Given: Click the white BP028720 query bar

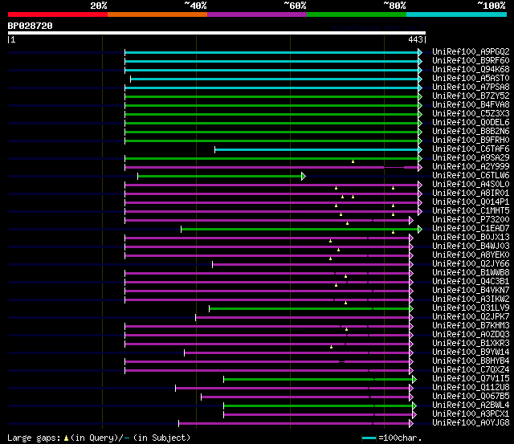Looking at the screenshot, I should 217,33.
